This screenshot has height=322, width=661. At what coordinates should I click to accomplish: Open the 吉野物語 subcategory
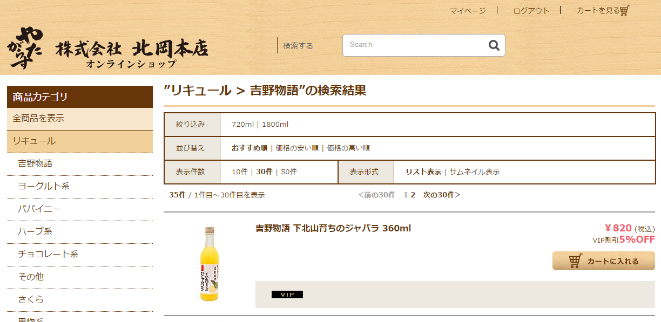(80, 163)
